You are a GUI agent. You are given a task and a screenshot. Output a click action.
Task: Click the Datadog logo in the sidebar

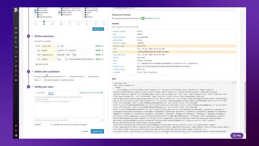[x=16, y=10]
